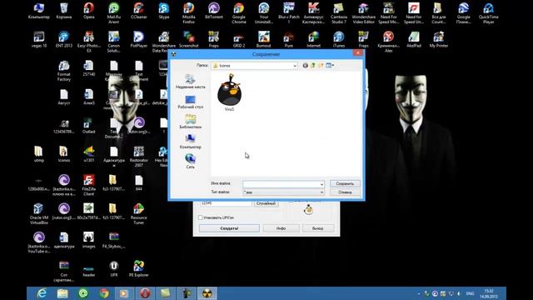Select the Virus file with the black bird icon
Viewport: 533px width, 300px height.
230,92
